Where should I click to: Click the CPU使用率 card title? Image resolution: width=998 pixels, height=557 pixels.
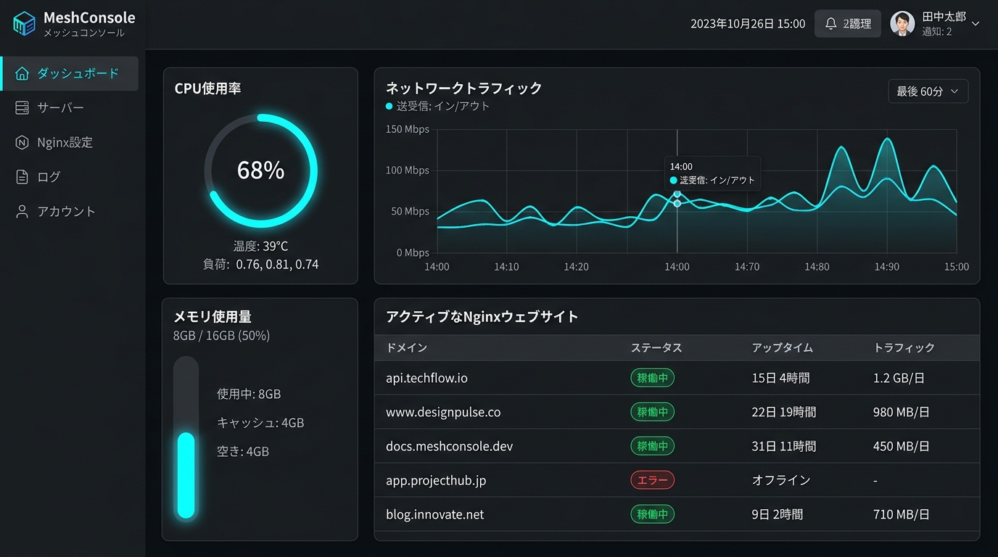tap(208, 88)
